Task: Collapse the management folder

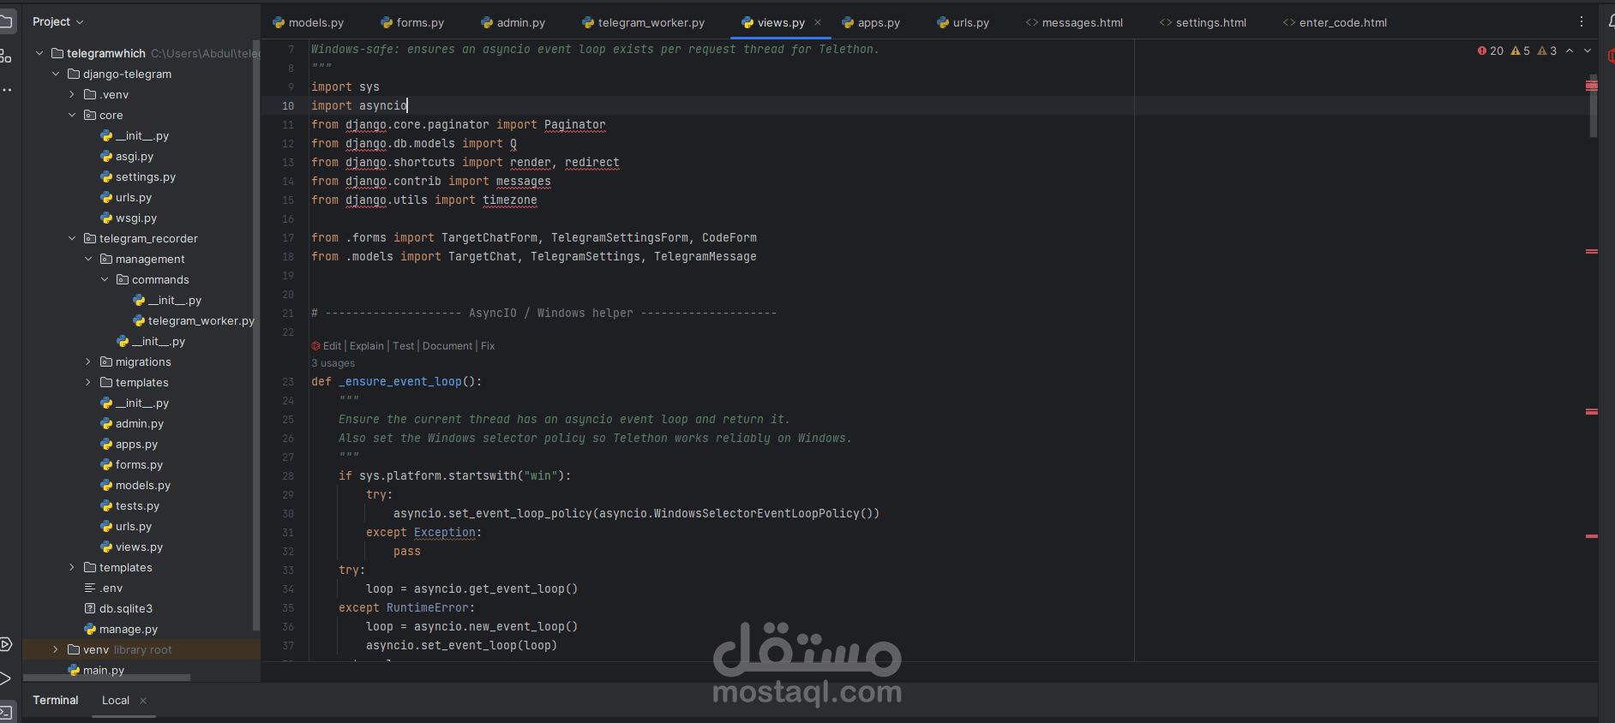Action: pyautogui.click(x=88, y=259)
